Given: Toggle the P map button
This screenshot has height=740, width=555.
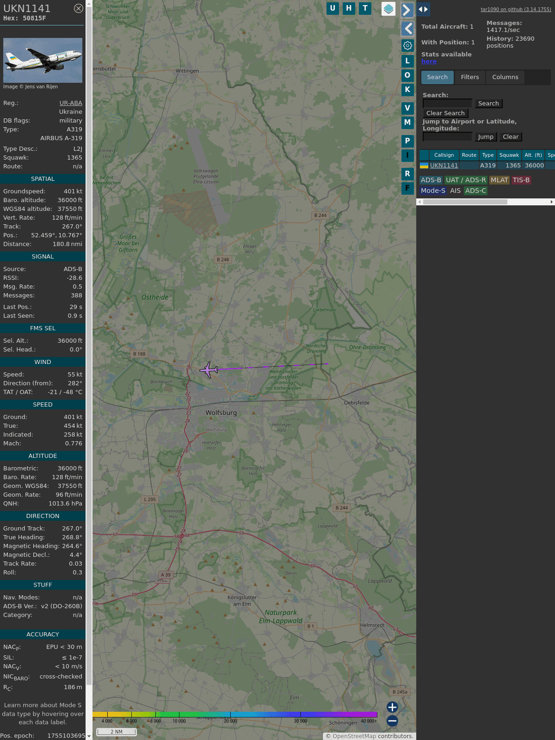Looking at the screenshot, I should point(407,141).
